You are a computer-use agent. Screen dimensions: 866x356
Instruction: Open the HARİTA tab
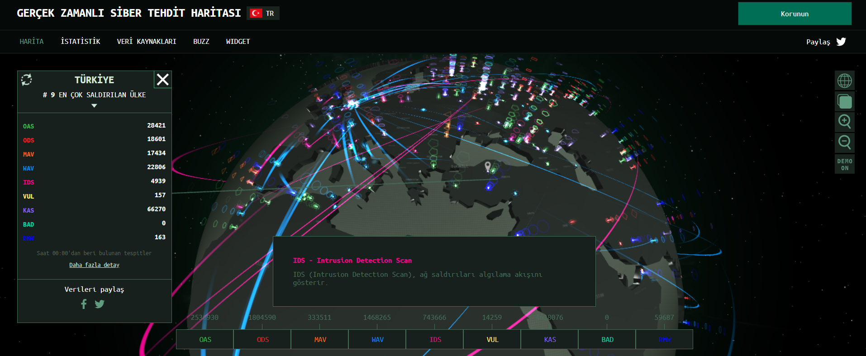click(x=32, y=42)
